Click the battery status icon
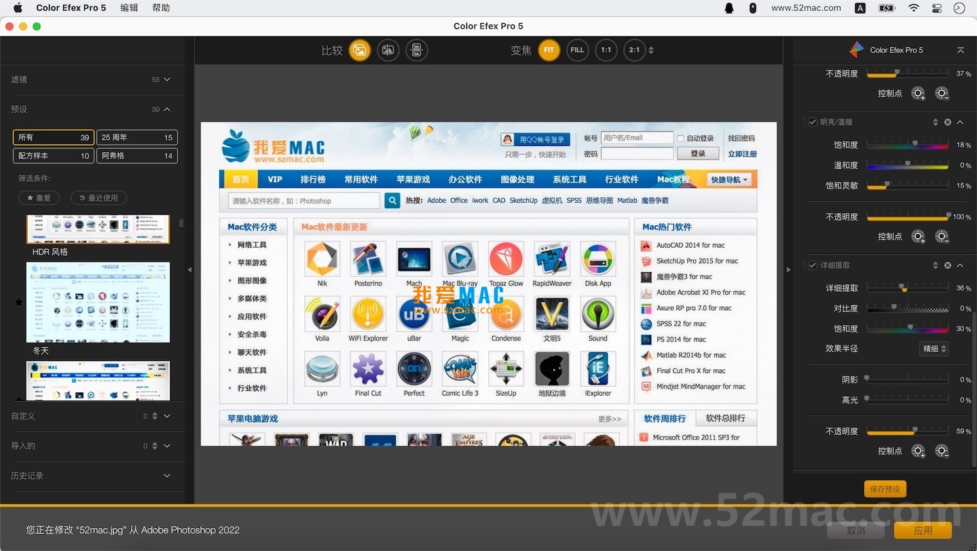Screen dimensions: 977x551 [887, 8]
